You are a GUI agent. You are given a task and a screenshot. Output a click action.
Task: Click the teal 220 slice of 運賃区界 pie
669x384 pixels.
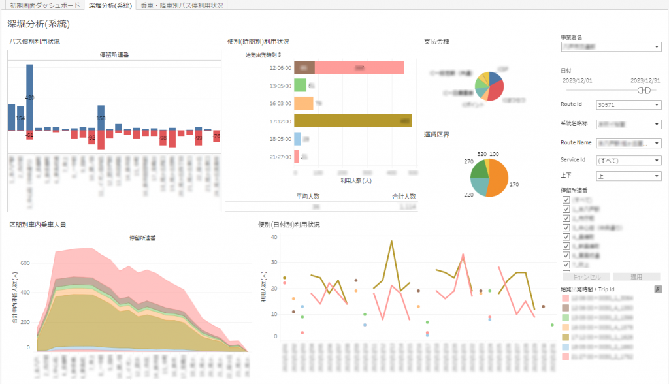(x=479, y=186)
